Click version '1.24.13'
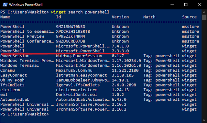Image resolution: width=207 pixels, height=123 pixels. point(120,90)
